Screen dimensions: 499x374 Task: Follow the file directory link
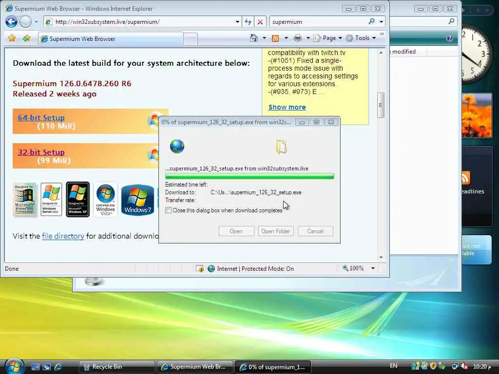click(x=63, y=236)
